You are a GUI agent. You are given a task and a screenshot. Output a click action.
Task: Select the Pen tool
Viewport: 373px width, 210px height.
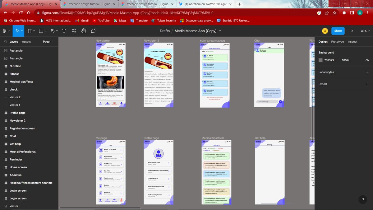click(53, 31)
